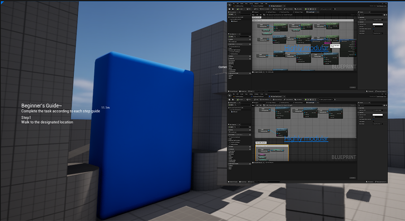Click the Save icon in upper editor toolbar
This screenshot has width=405, height=221.
click(x=229, y=9)
